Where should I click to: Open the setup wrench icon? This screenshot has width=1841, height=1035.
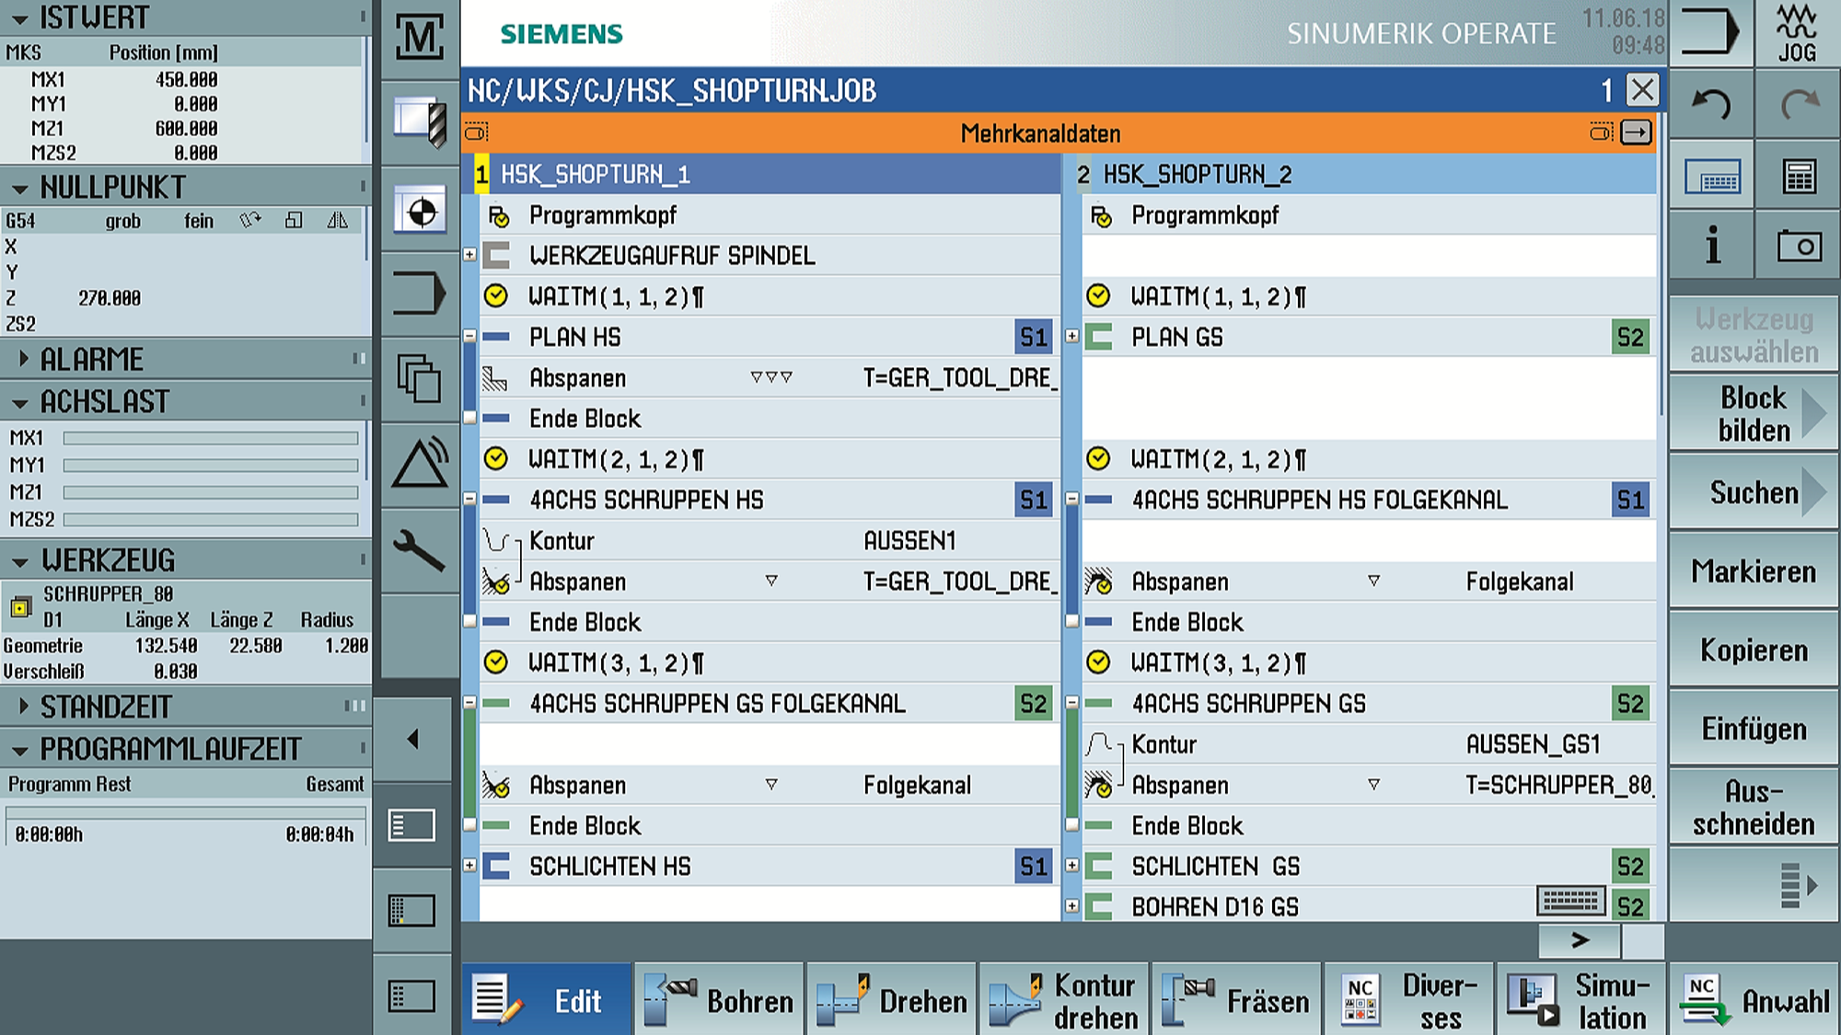click(420, 549)
